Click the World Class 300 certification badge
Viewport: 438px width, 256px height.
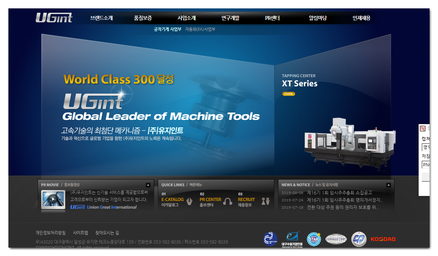[270, 239]
